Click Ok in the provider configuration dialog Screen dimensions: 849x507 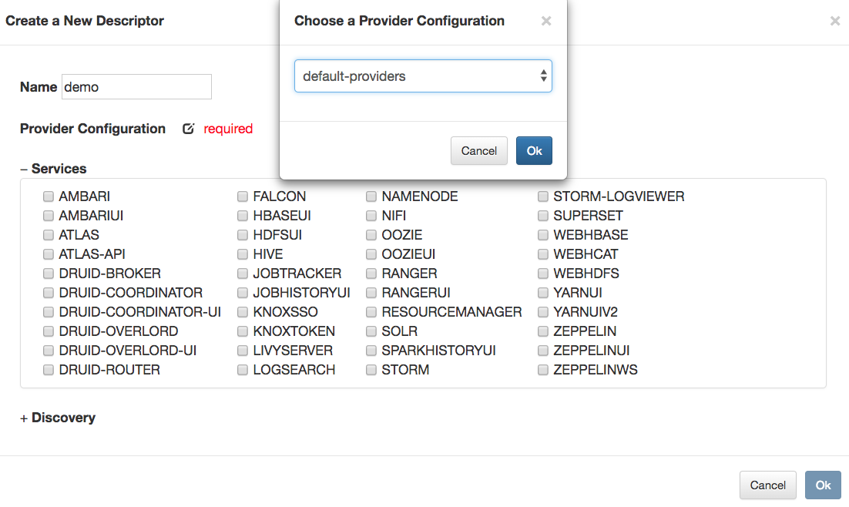point(534,150)
